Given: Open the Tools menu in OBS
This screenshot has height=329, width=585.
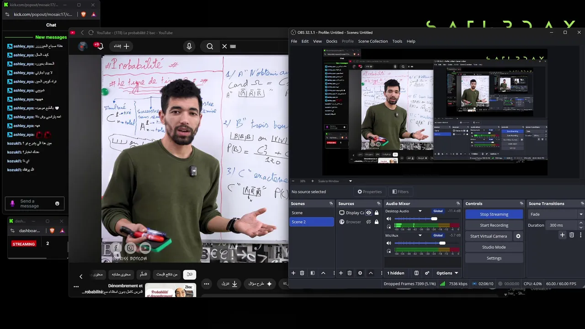Looking at the screenshot, I should [x=397, y=41].
